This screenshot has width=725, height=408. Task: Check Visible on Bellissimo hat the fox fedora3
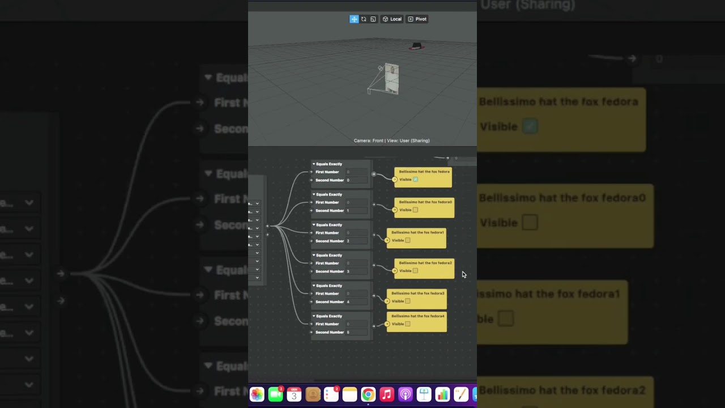408,301
